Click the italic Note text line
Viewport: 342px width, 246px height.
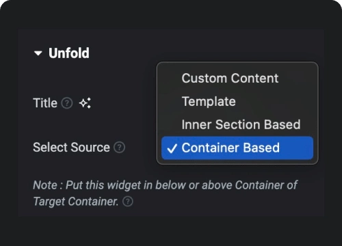pos(166,185)
